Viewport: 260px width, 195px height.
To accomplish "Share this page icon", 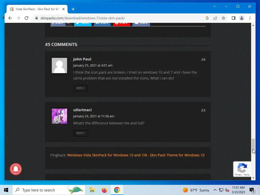I will [x=215, y=18].
